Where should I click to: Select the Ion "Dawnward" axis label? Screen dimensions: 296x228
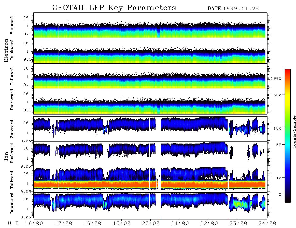click(x=12, y=203)
